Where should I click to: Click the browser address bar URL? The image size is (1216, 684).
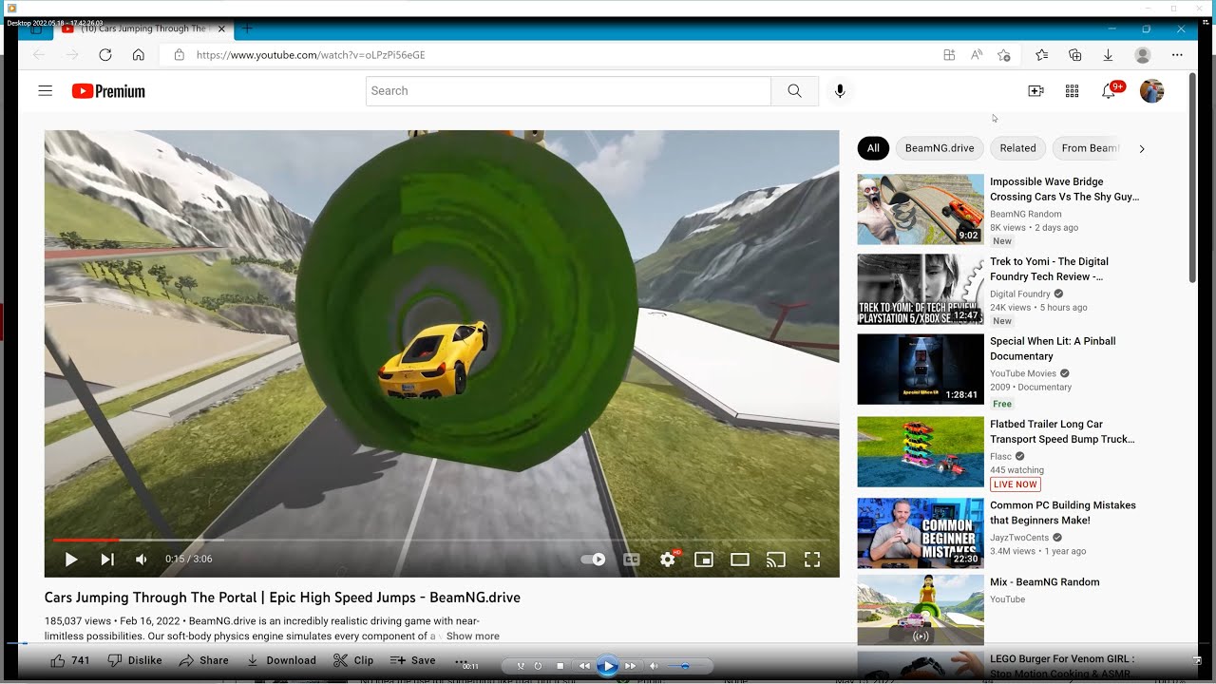click(x=311, y=55)
